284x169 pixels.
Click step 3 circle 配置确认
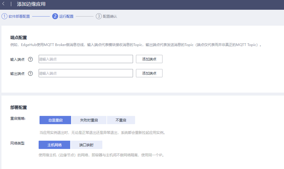[x=99, y=16]
